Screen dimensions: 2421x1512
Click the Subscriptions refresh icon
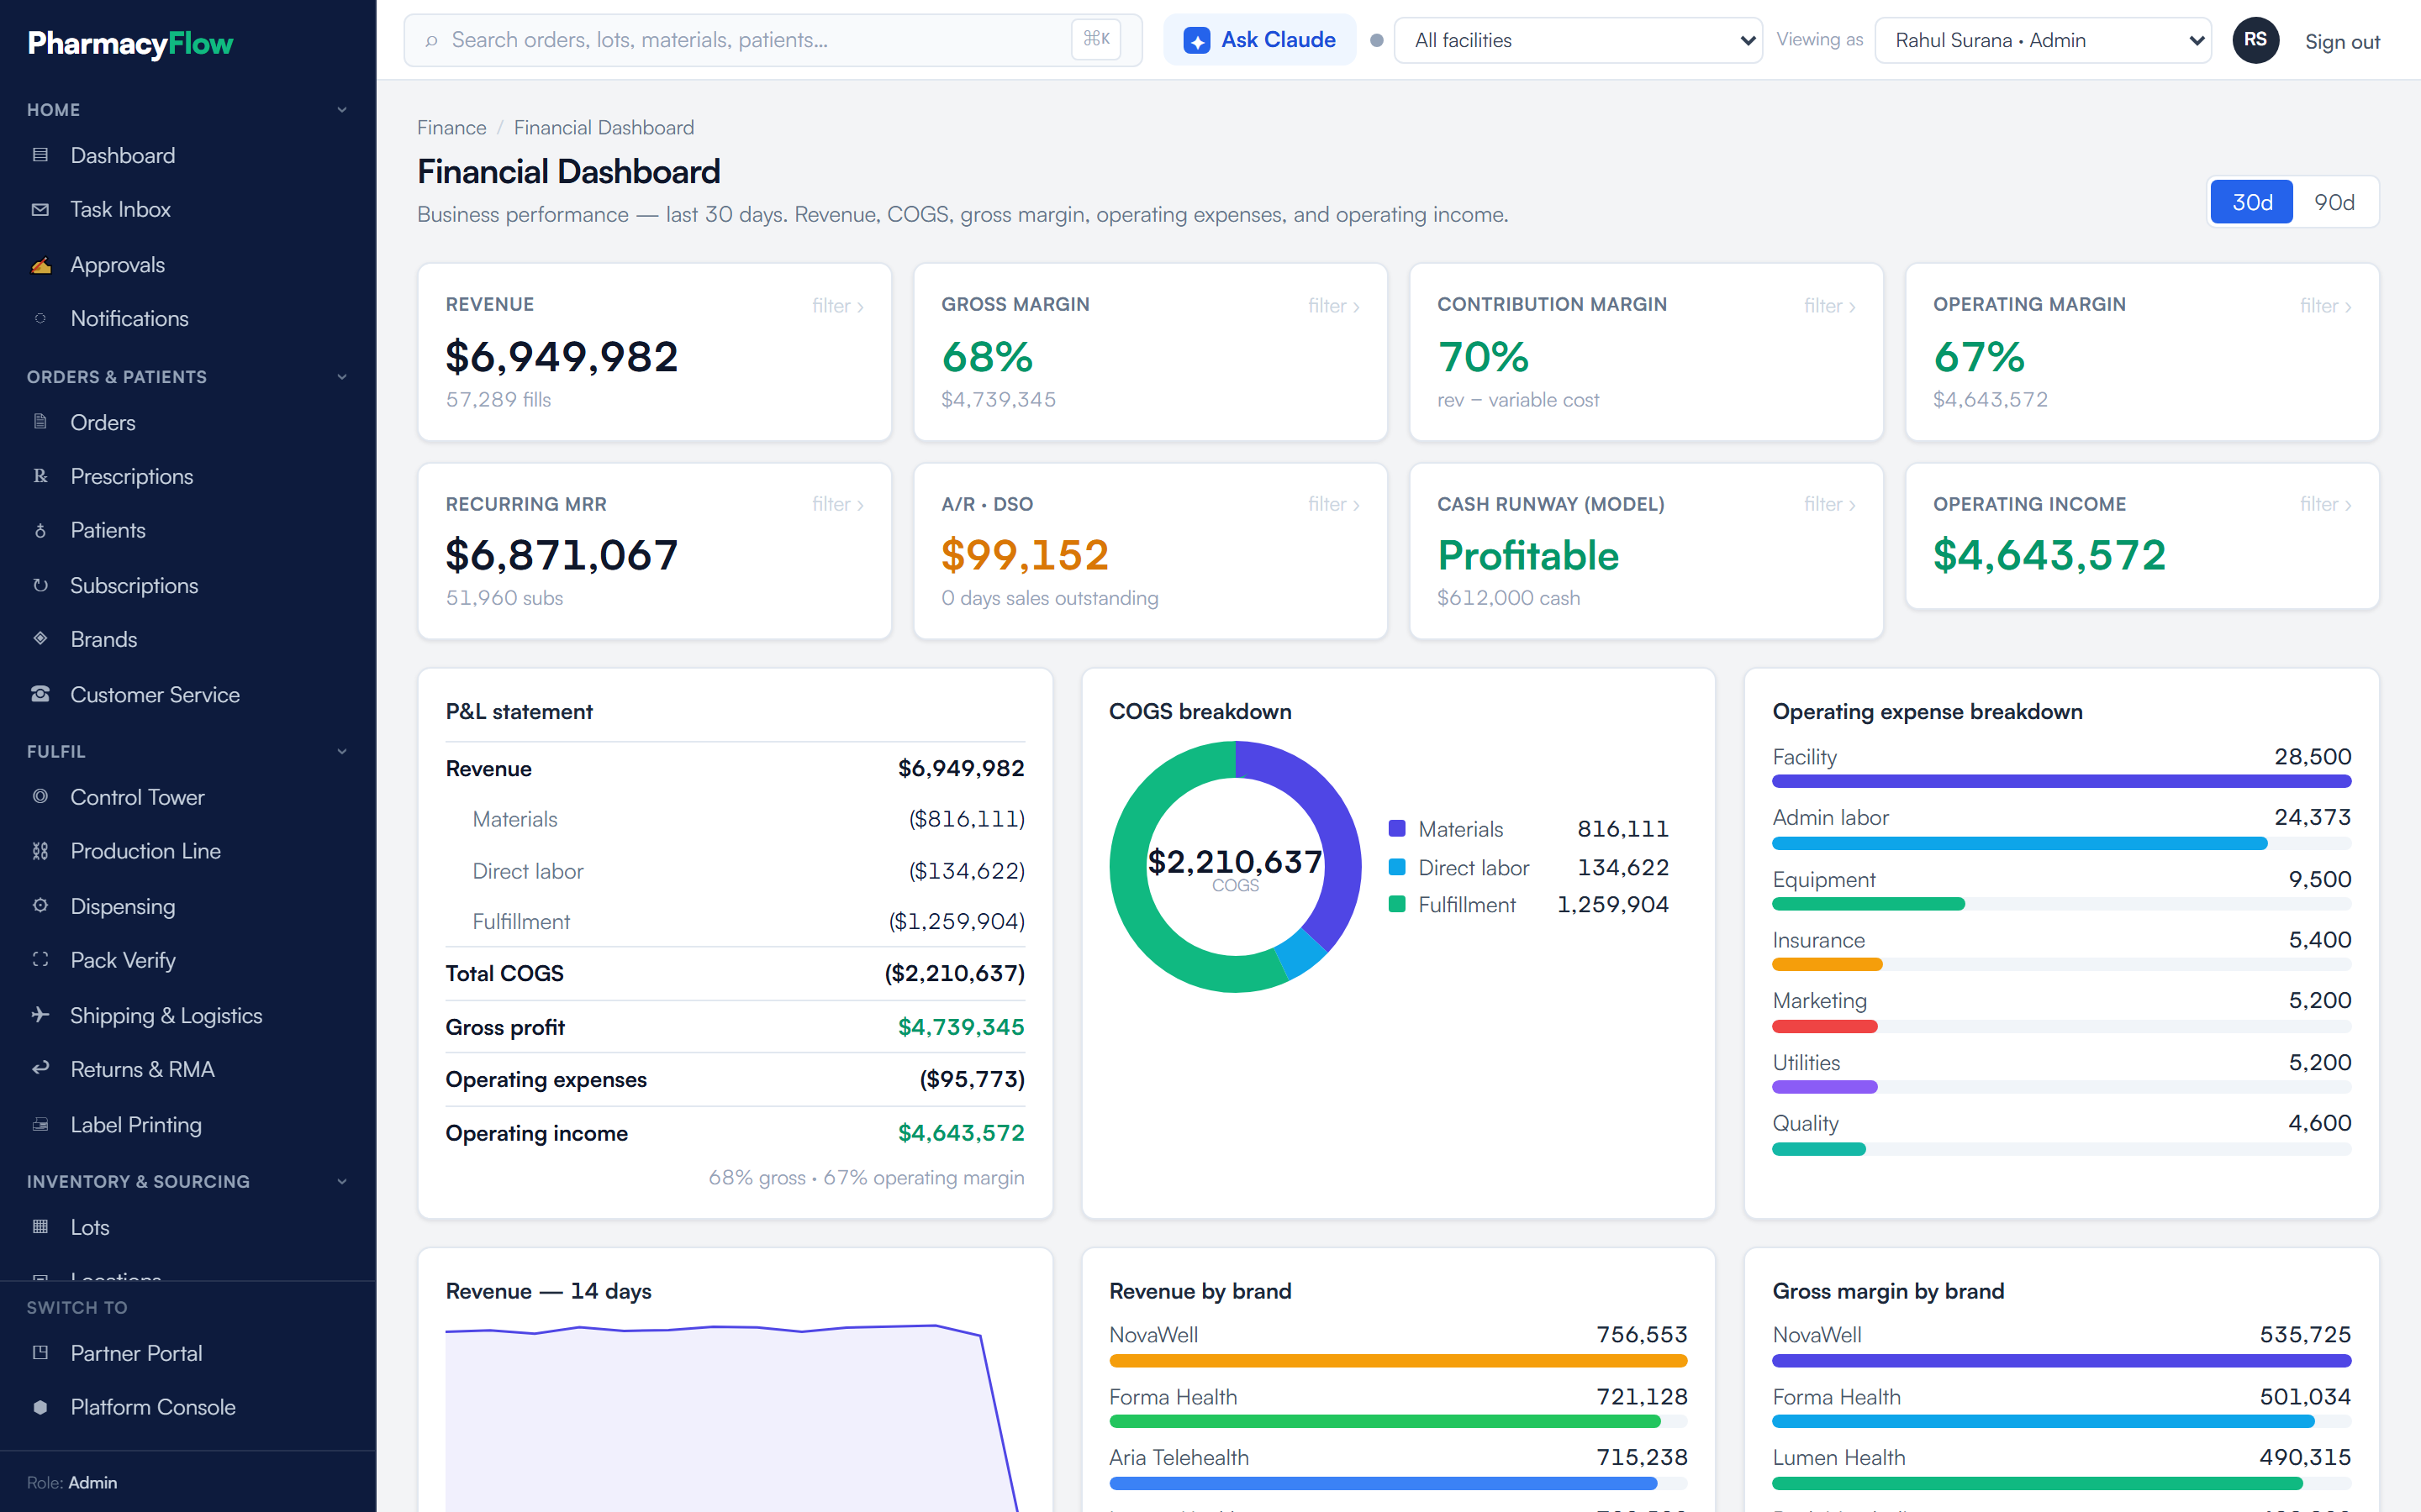(x=40, y=585)
